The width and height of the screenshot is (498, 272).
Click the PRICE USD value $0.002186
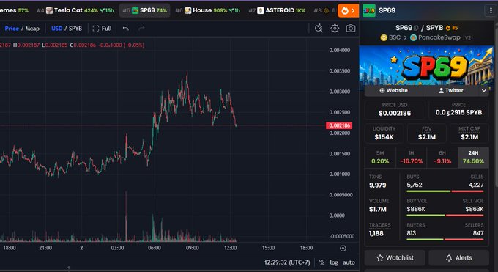click(x=395, y=113)
